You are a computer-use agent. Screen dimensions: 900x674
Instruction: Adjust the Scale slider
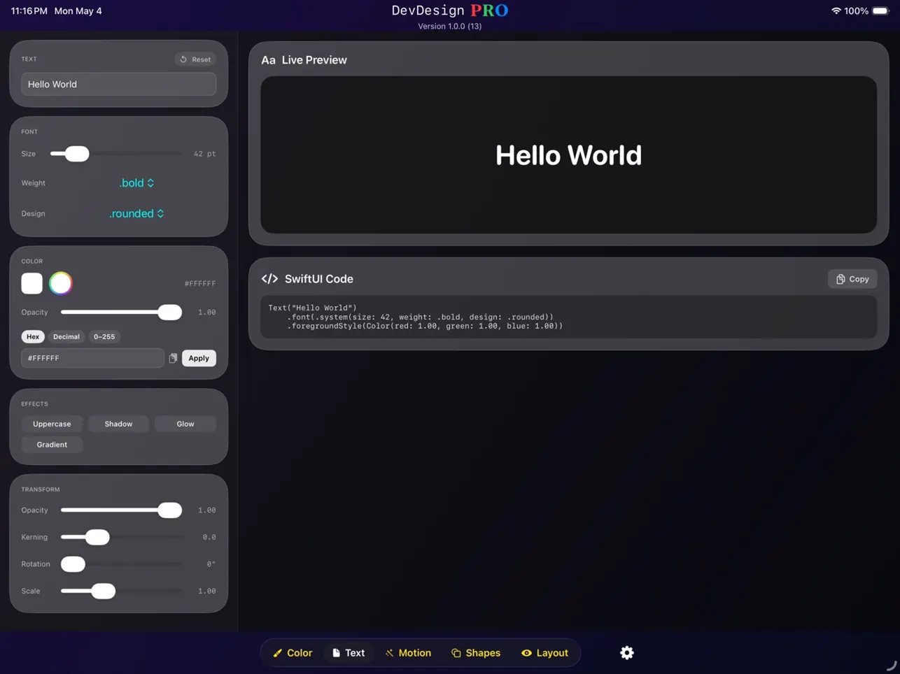pos(121,591)
